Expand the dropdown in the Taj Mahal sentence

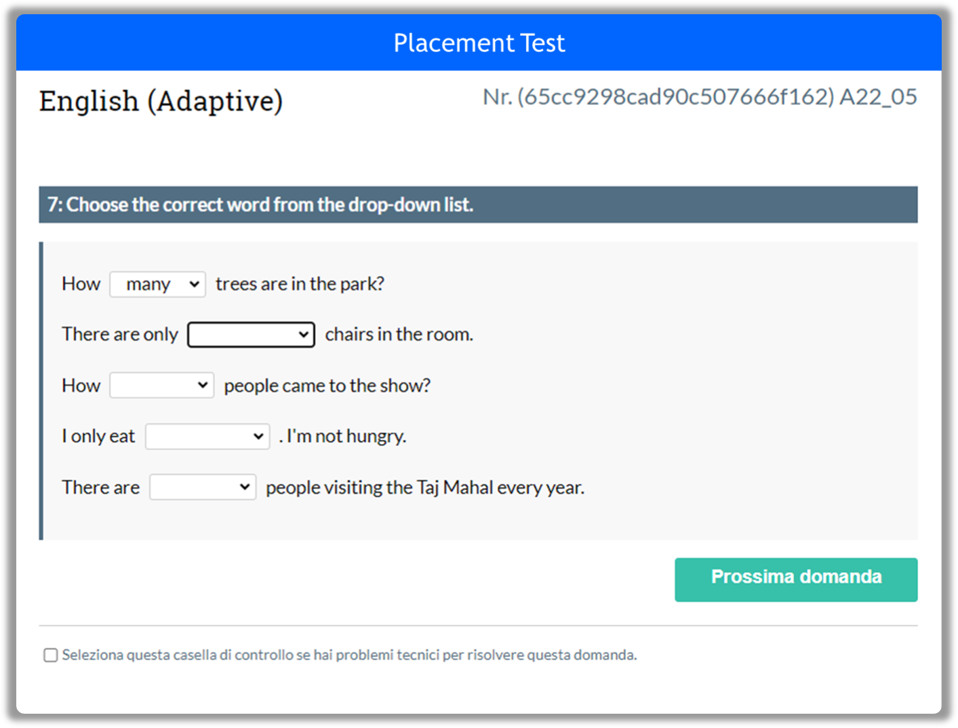tap(203, 487)
